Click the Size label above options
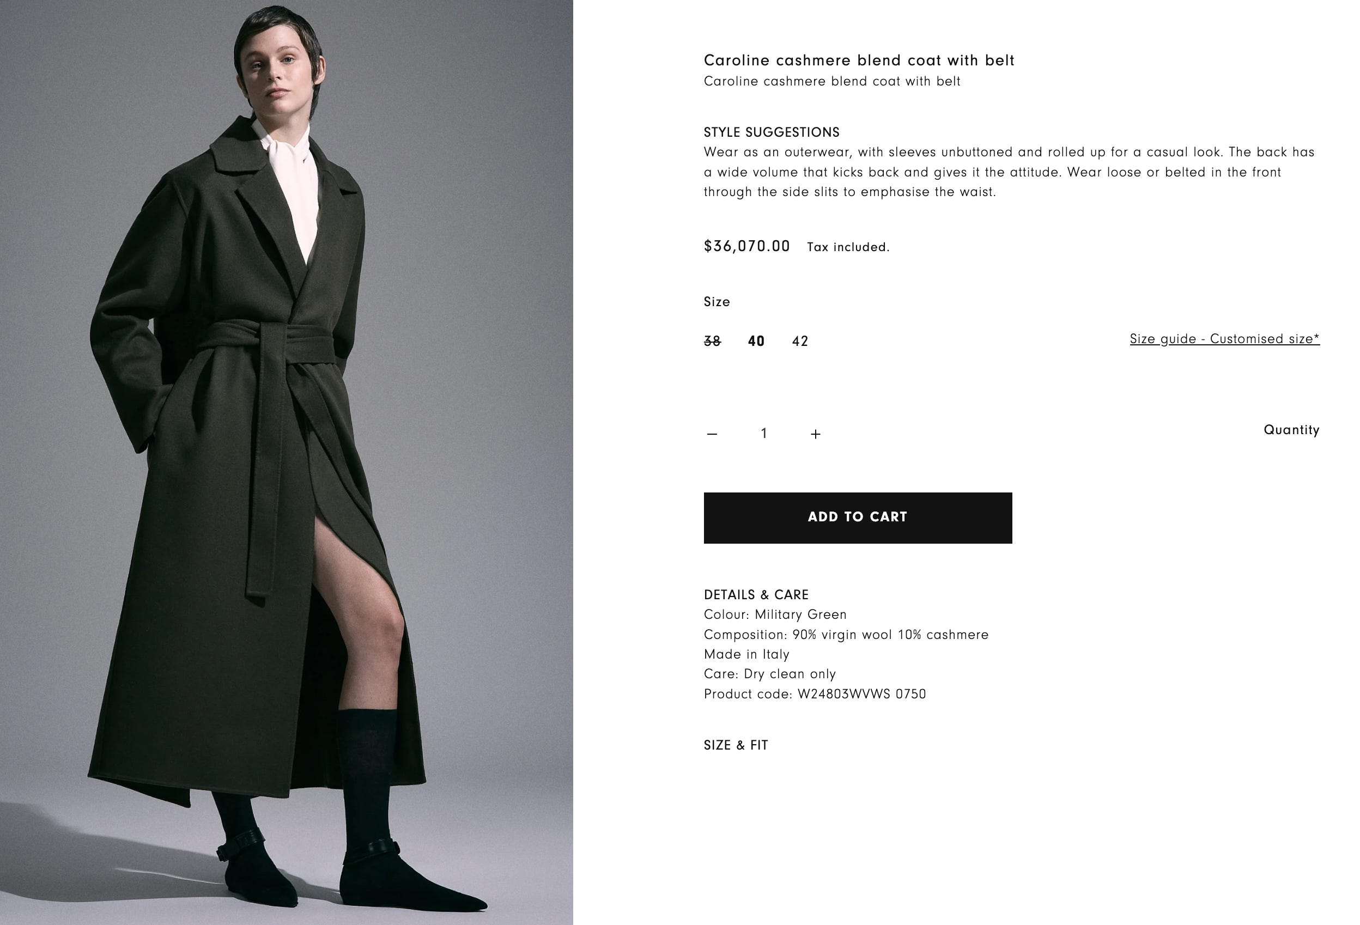Screen dimensions: 1360x925 (x=717, y=302)
